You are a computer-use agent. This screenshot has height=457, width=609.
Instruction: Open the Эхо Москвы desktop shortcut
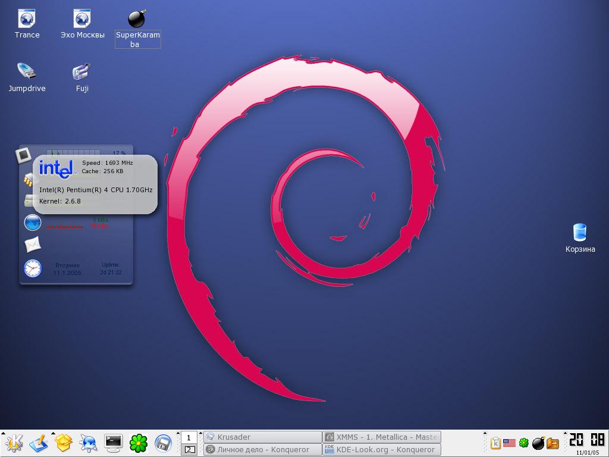[82, 24]
